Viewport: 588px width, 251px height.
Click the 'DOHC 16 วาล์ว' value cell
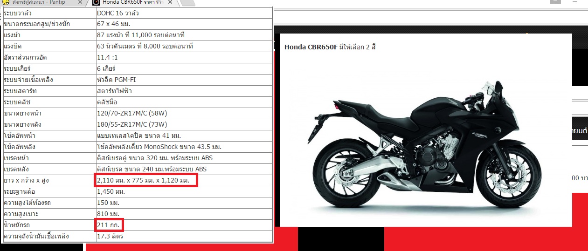tap(184, 13)
